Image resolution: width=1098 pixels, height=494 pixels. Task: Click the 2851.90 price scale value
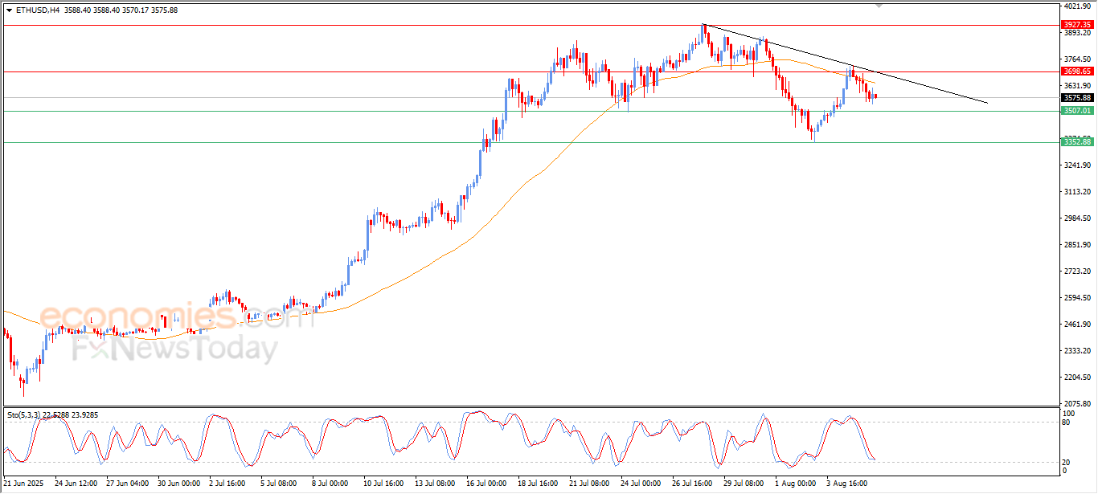point(1077,245)
